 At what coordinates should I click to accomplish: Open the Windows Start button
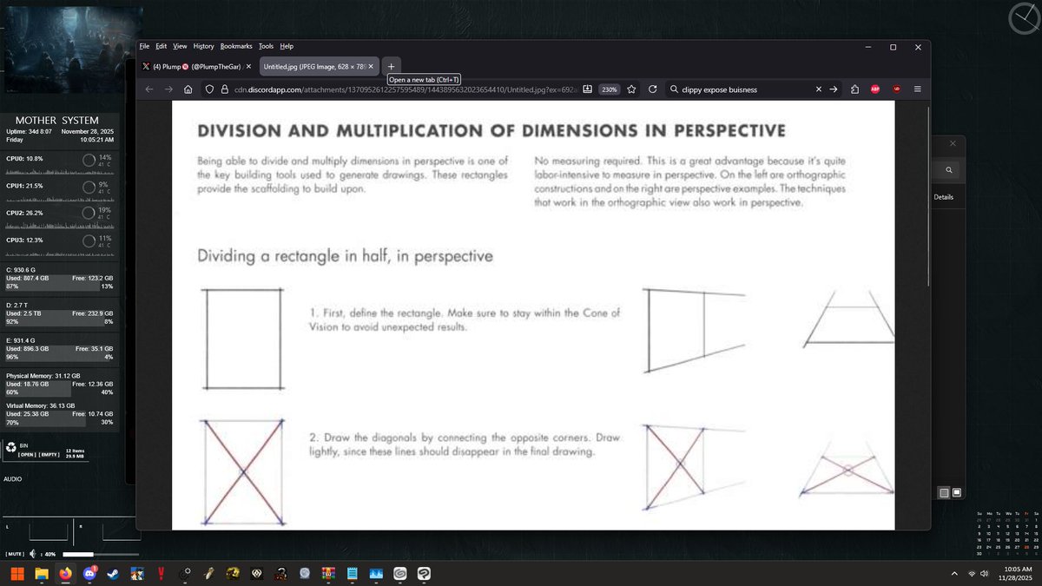[x=16, y=574]
